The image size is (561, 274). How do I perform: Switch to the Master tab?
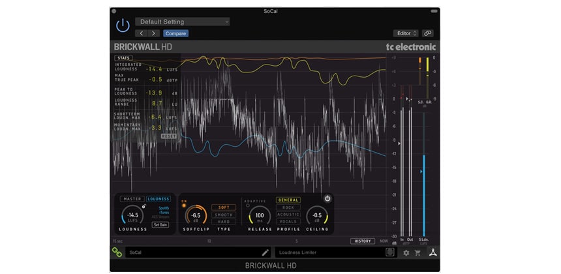(x=132, y=199)
